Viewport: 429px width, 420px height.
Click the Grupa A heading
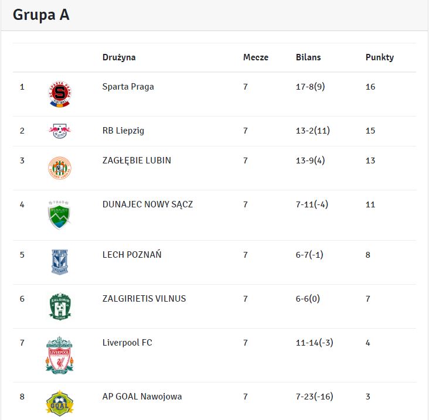click(x=41, y=15)
